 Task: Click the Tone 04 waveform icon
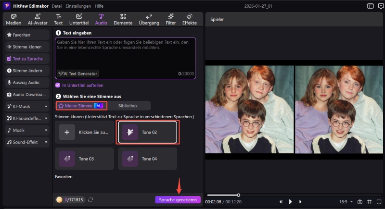[x=130, y=159]
